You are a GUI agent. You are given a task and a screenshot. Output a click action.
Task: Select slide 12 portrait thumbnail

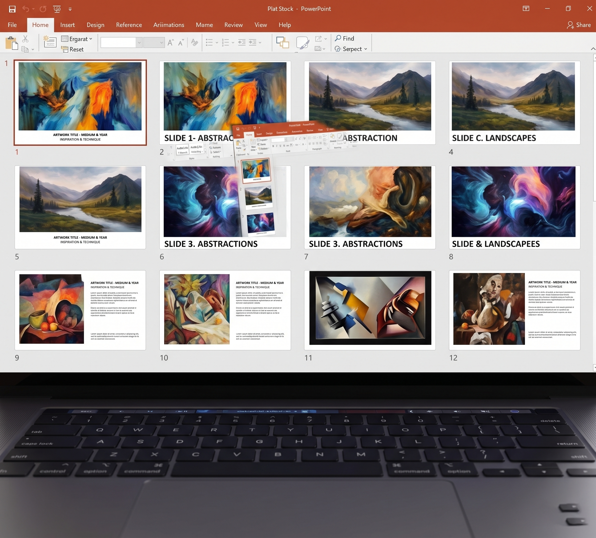coord(514,310)
